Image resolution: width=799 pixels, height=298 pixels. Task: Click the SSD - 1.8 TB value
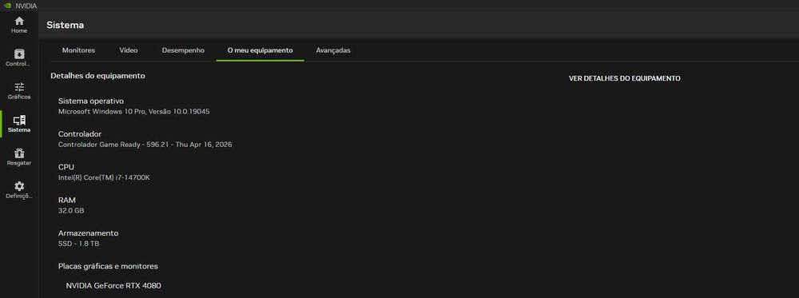tap(78, 244)
